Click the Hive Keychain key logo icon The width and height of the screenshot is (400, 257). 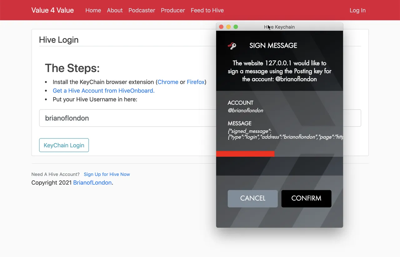click(232, 46)
